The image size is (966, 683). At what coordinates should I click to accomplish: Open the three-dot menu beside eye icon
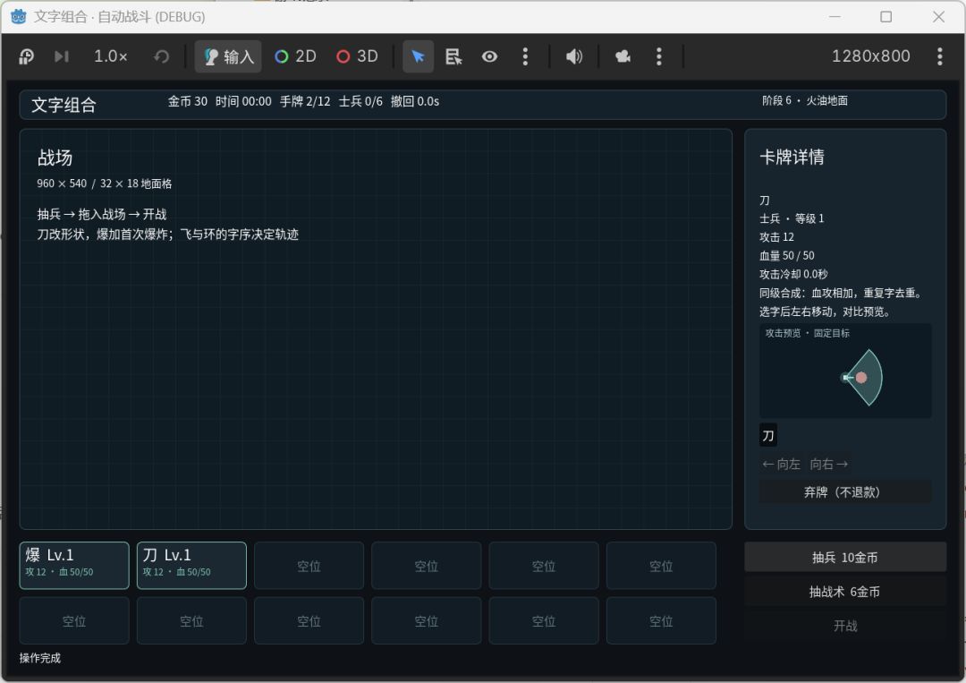[x=525, y=56]
